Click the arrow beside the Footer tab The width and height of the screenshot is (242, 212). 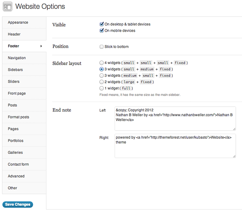[41, 47]
